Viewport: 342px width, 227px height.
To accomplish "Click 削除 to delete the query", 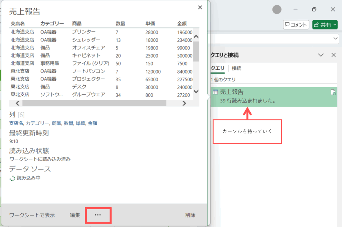I will [190, 215].
